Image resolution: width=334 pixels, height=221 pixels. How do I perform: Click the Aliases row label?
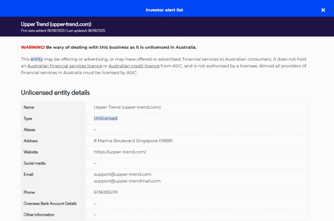pos(29,130)
